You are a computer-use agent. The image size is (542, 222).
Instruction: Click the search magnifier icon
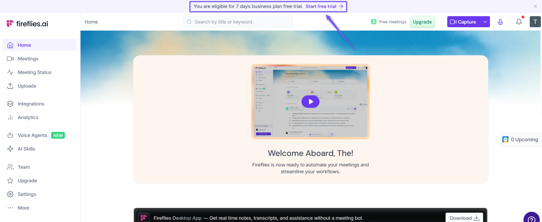[x=189, y=22]
